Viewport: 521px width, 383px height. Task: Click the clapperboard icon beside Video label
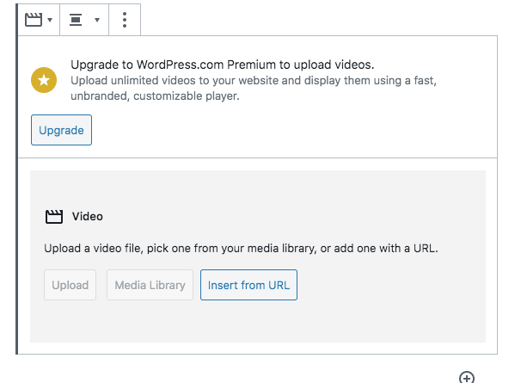54,217
